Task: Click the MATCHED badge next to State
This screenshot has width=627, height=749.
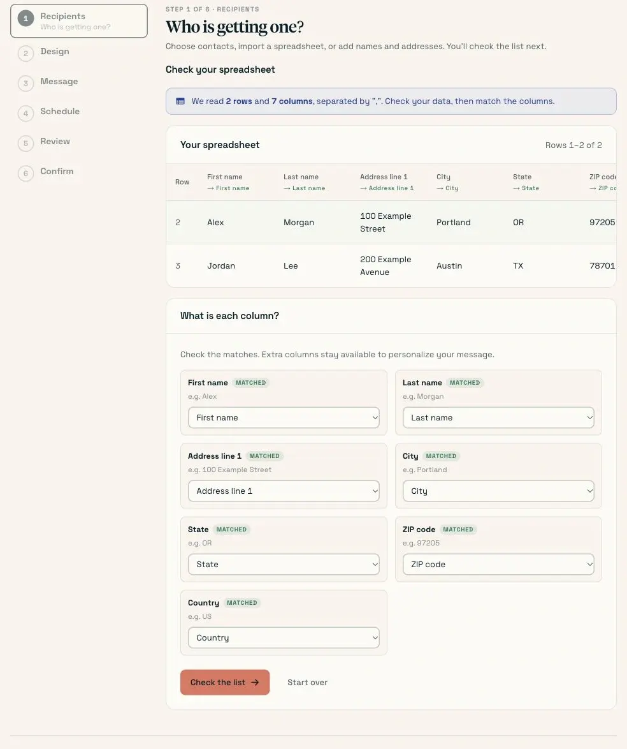Action: [231, 530]
